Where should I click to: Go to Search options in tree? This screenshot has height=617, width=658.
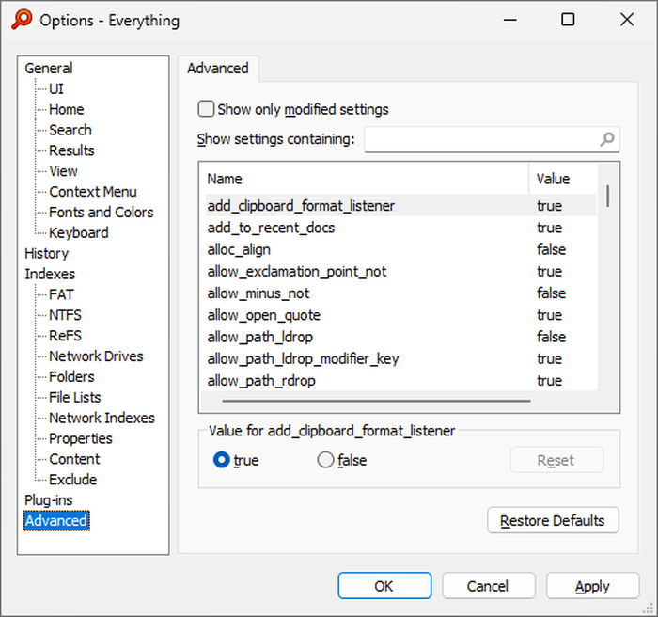(70, 130)
